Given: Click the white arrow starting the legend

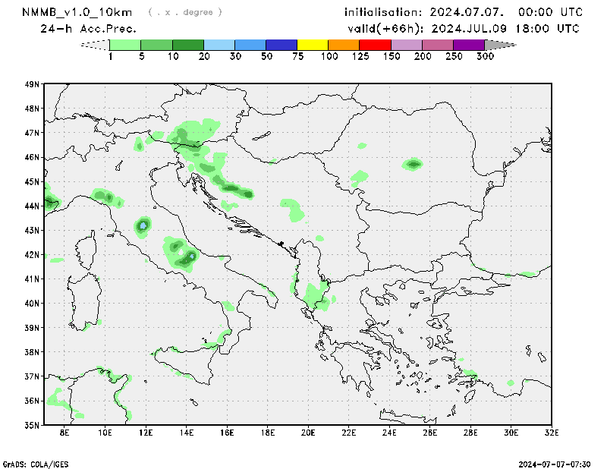Looking at the screenshot, I should pos(96,45).
